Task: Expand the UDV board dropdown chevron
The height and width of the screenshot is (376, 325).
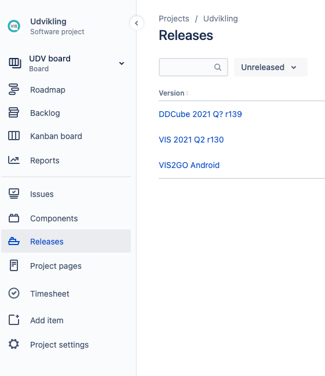Action: click(x=122, y=63)
